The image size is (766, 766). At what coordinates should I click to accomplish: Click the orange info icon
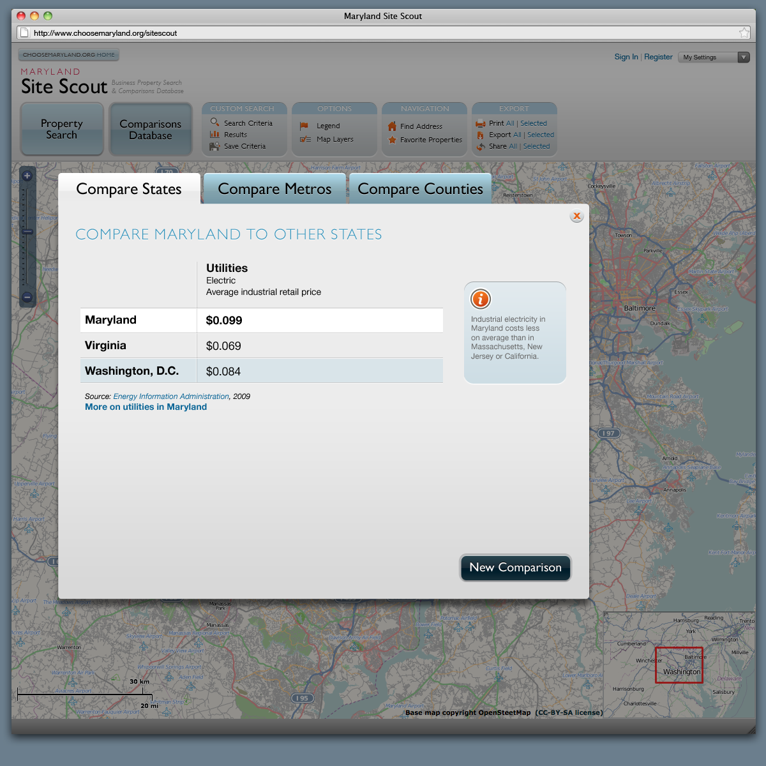[481, 299]
